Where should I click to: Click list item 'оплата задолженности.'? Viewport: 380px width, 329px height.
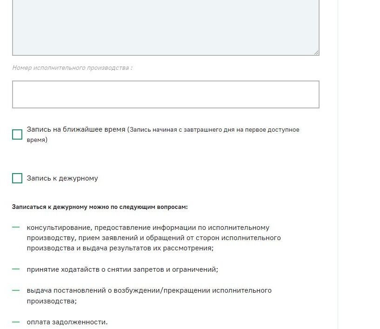67,322
